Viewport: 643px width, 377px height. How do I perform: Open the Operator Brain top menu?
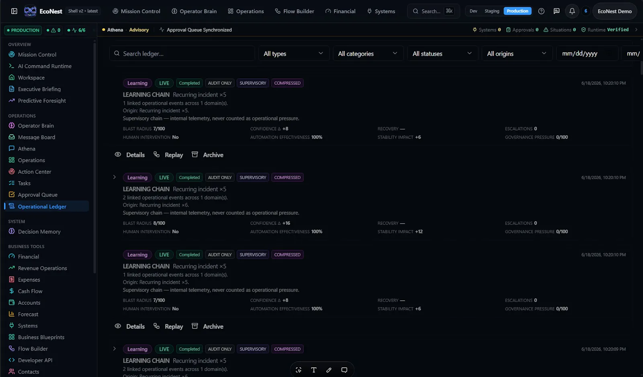click(x=194, y=11)
